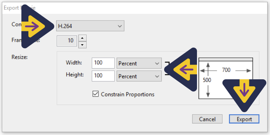Click the Height value input field

[x=103, y=76]
